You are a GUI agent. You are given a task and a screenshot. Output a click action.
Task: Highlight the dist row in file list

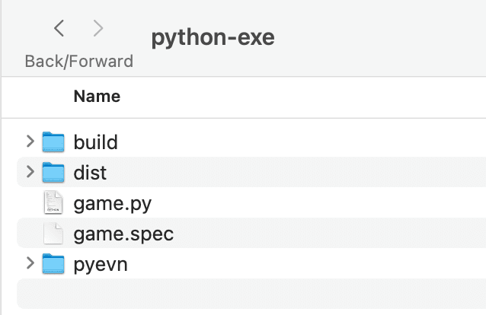251,172
